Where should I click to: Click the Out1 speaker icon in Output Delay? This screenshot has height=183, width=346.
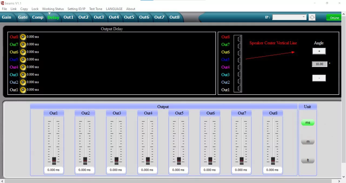(23, 90)
